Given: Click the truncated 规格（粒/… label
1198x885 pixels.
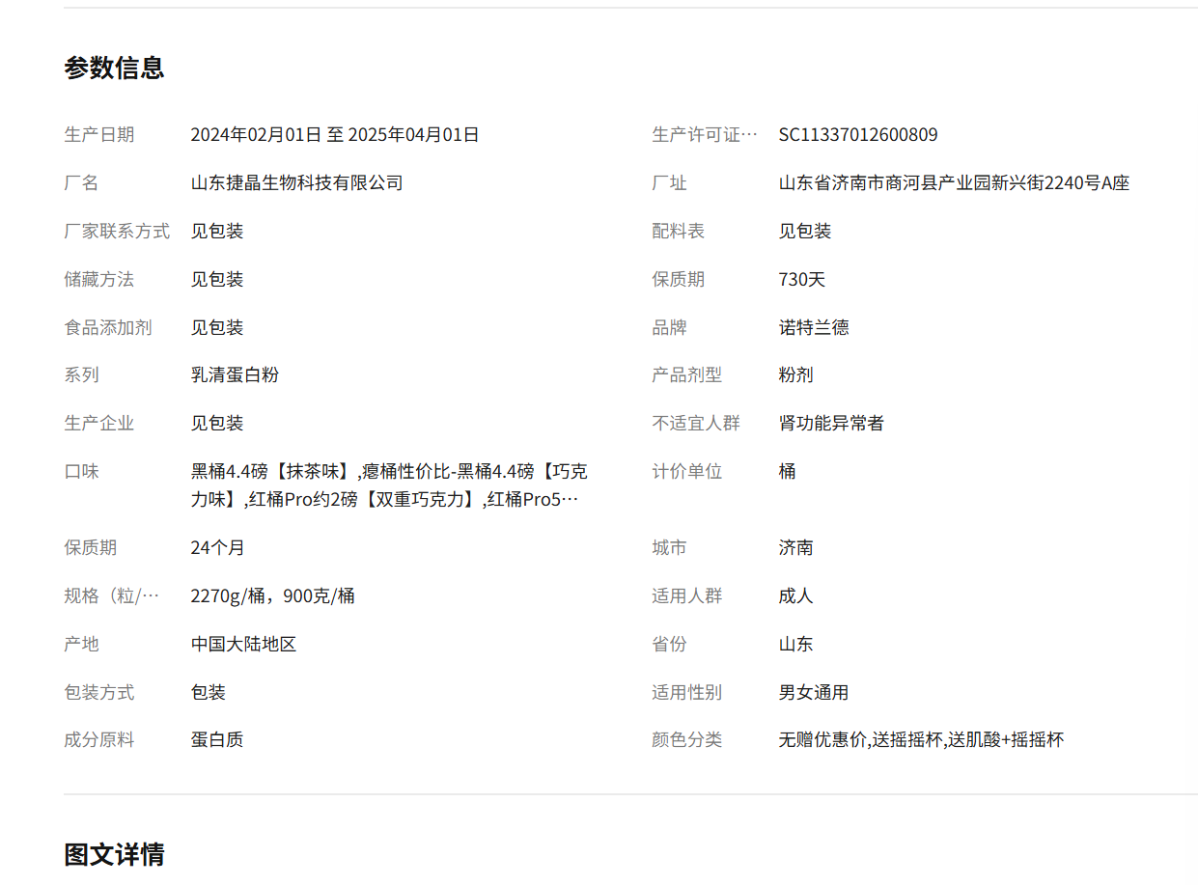Looking at the screenshot, I should (x=112, y=596).
